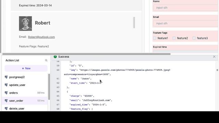The image size is (219, 123).
Task: Click the "id": "5" JSON line
Action: (x=76, y=66)
